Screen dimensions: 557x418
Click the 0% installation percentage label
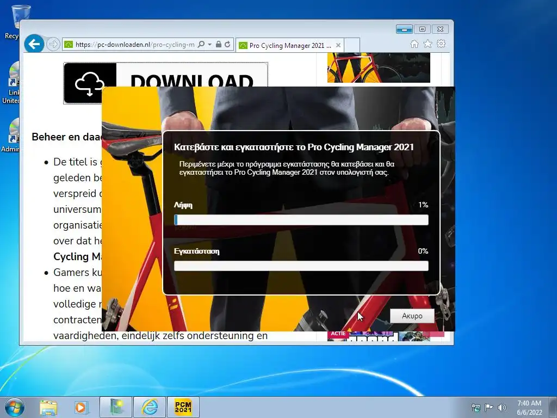423,251
